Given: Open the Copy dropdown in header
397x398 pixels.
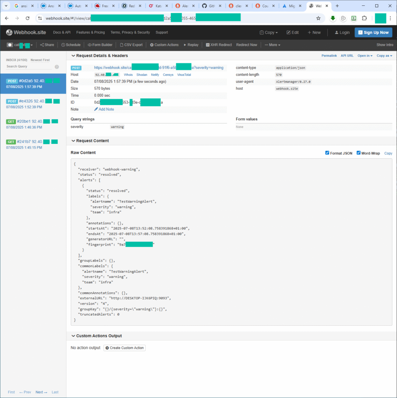Looking at the screenshot, I should [x=269, y=33].
